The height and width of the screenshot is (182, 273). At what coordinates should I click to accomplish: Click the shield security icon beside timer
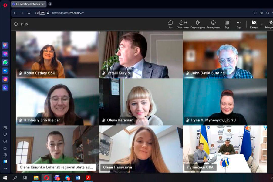point(16,24)
